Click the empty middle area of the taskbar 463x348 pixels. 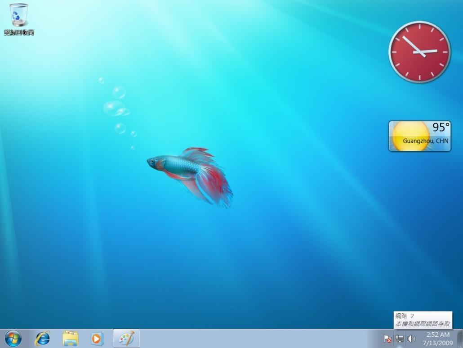pyautogui.click(x=261, y=339)
